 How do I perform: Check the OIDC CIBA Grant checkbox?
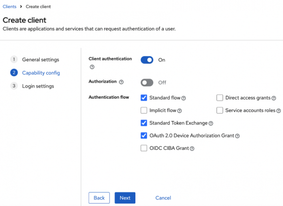(x=144, y=148)
